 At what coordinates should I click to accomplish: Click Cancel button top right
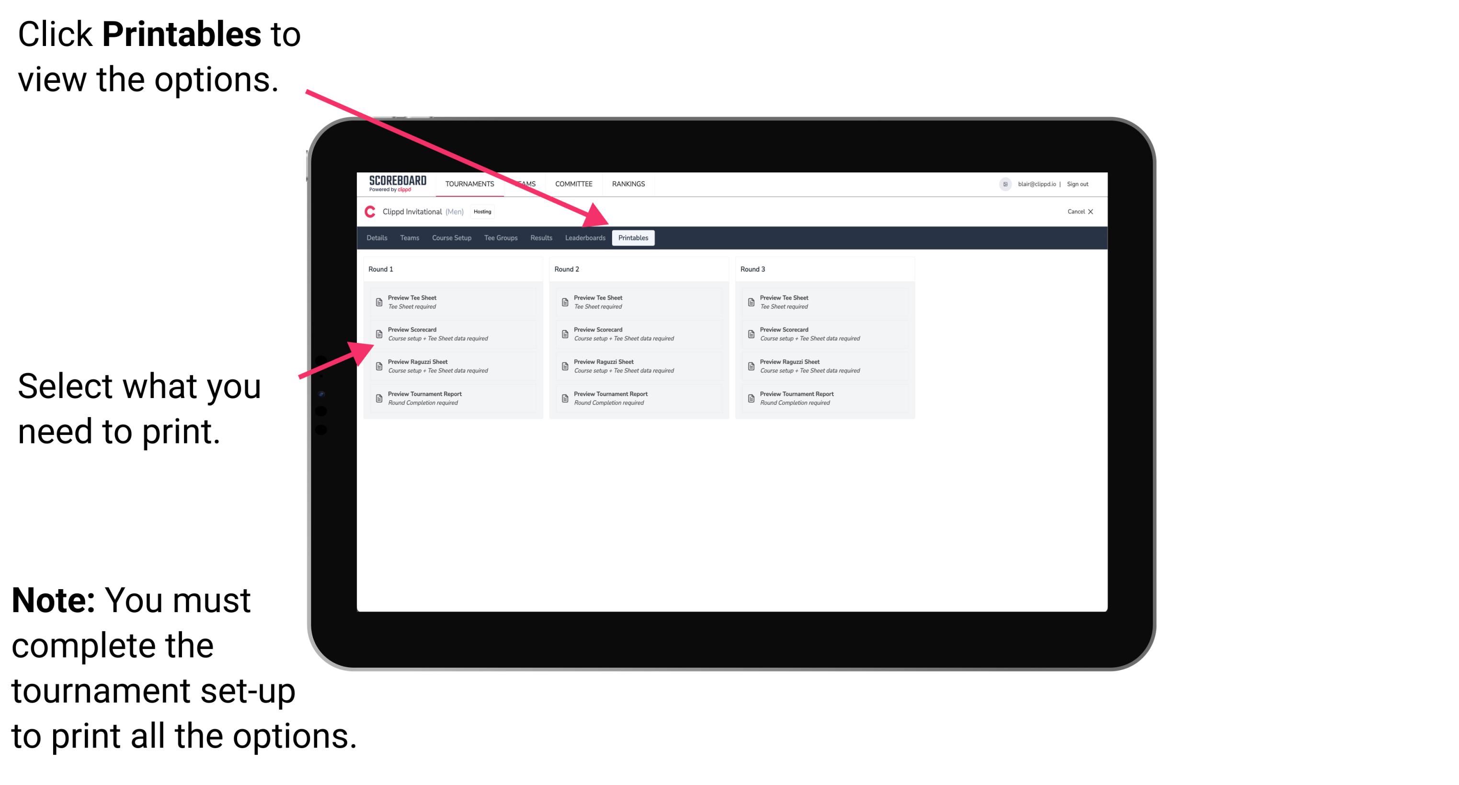[1076, 212]
